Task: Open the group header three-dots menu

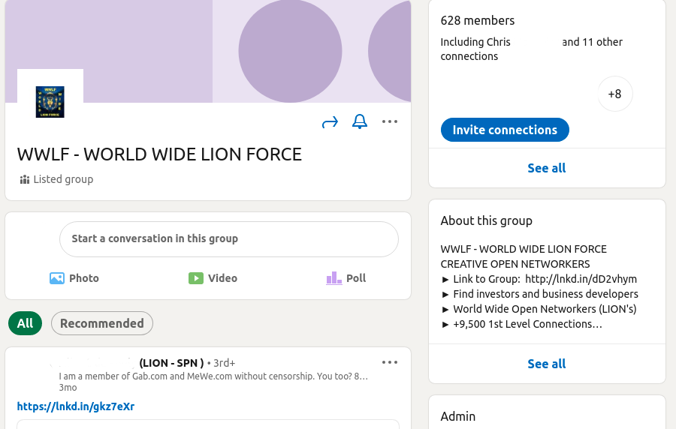Action: click(x=390, y=121)
